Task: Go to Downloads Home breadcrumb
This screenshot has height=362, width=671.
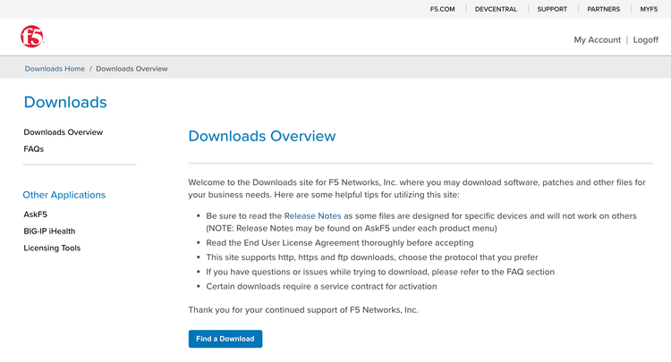Action: pos(55,69)
